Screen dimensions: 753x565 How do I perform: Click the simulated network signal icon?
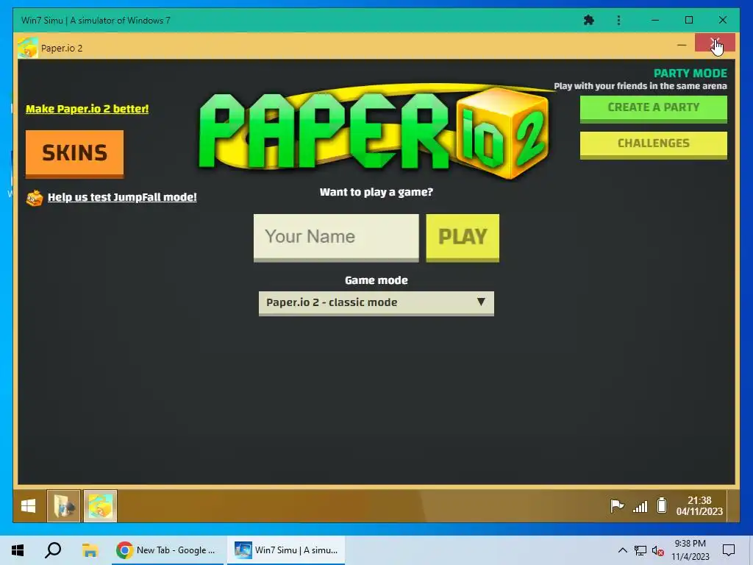pos(640,506)
